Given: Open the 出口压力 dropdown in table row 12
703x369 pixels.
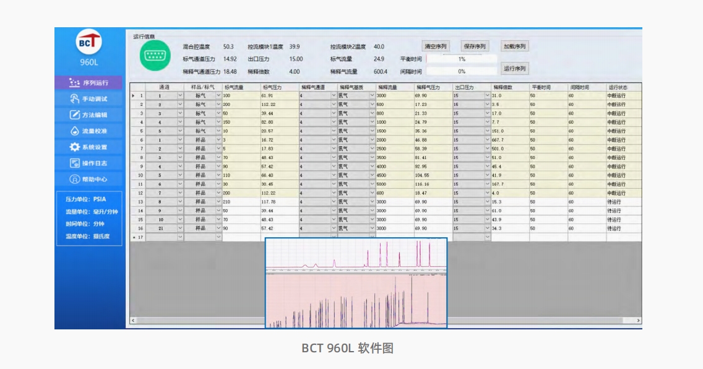Looking at the screenshot, I should pyautogui.click(x=488, y=193).
